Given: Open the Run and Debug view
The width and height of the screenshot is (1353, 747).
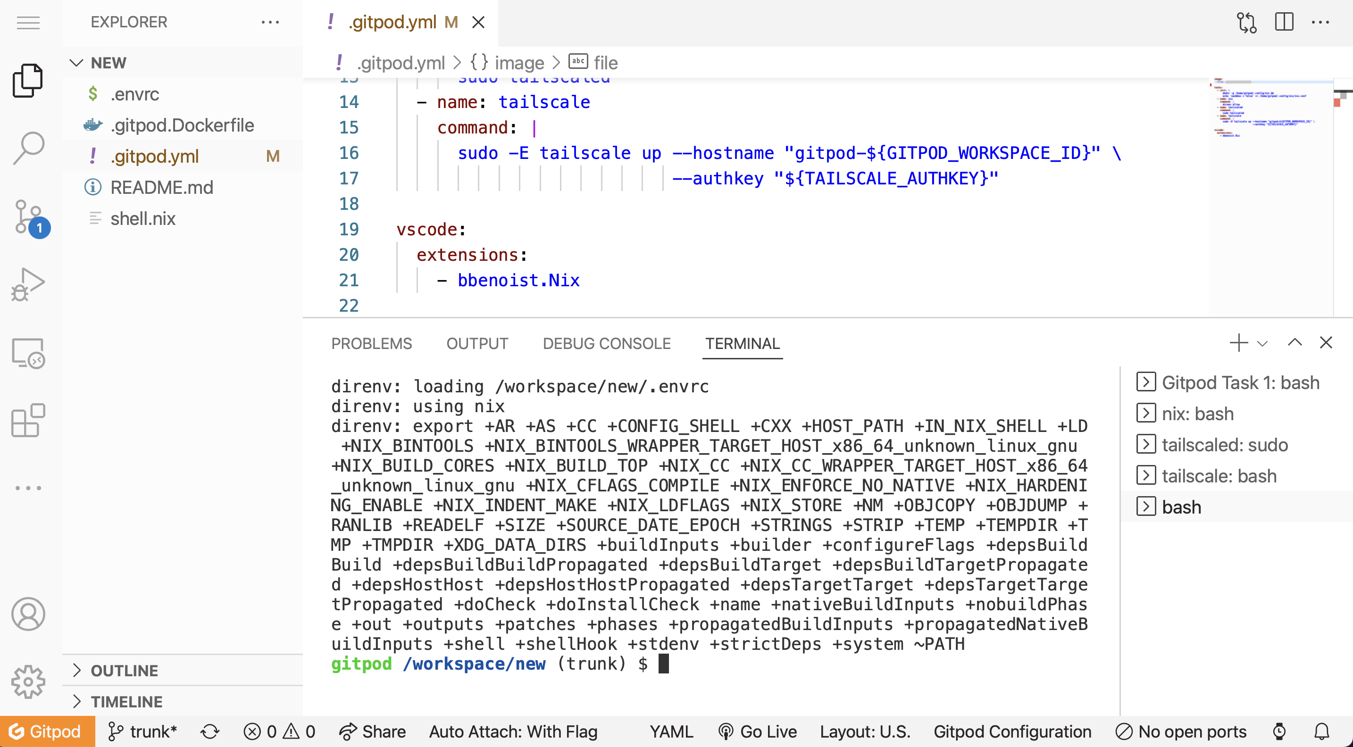Looking at the screenshot, I should tap(28, 284).
